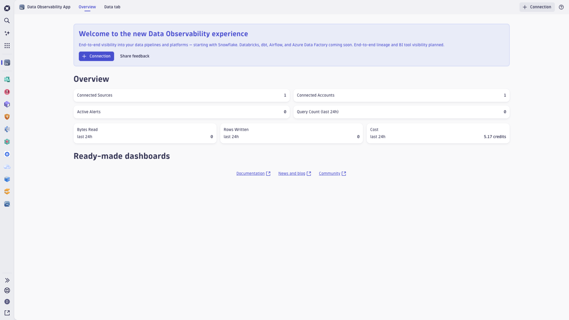Screen dimensions: 569x320
Task: Open the green Dashboards app icon
Action: pyautogui.click(x=7, y=79)
